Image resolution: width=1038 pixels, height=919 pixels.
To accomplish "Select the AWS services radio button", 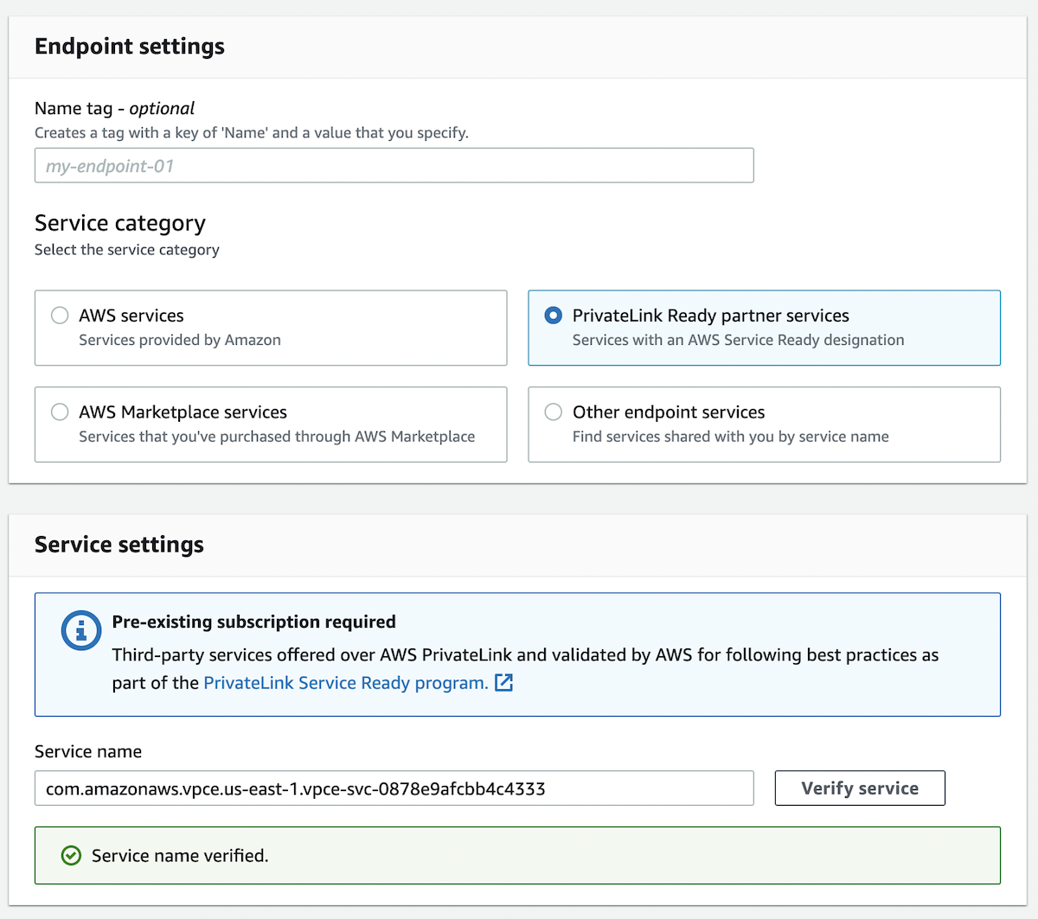I will click(59, 315).
